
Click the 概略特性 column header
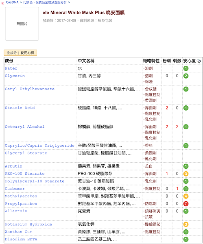point(151,61)
